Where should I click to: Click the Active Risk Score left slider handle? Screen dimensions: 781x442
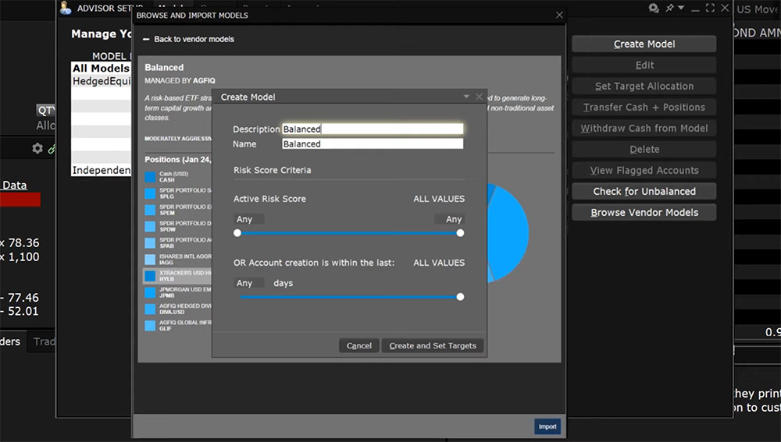click(x=237, y=232)
